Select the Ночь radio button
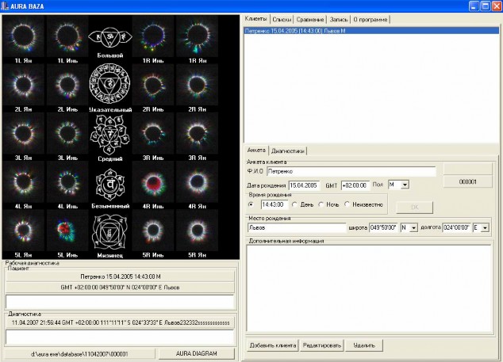 pyautogui.click(x=321, y=204)
